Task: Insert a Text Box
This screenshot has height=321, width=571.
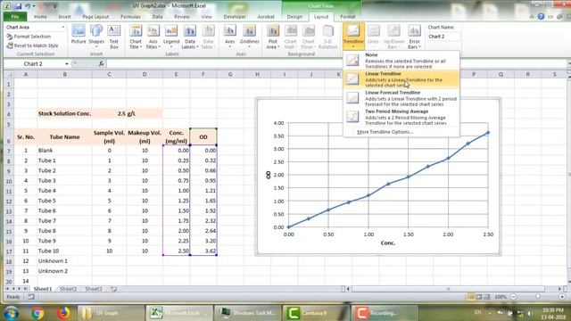Action: 114,37
